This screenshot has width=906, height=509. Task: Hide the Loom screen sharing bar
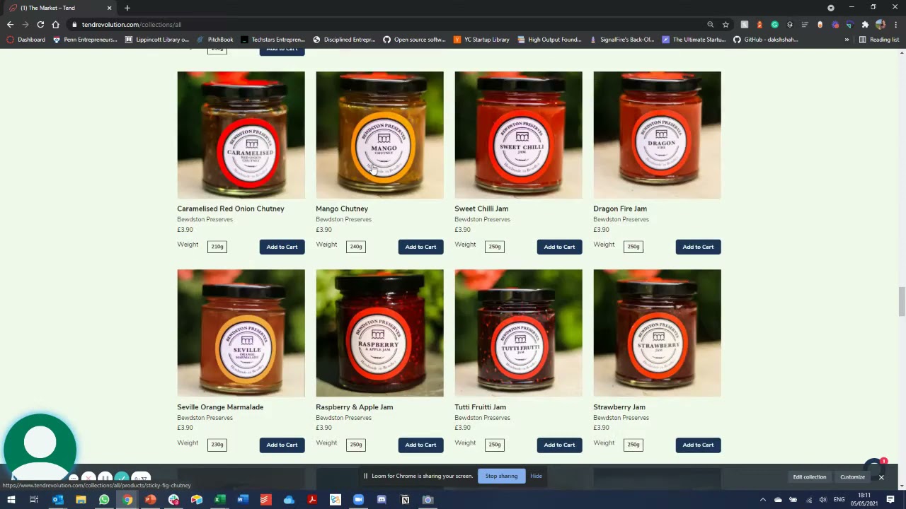point(536,476)
